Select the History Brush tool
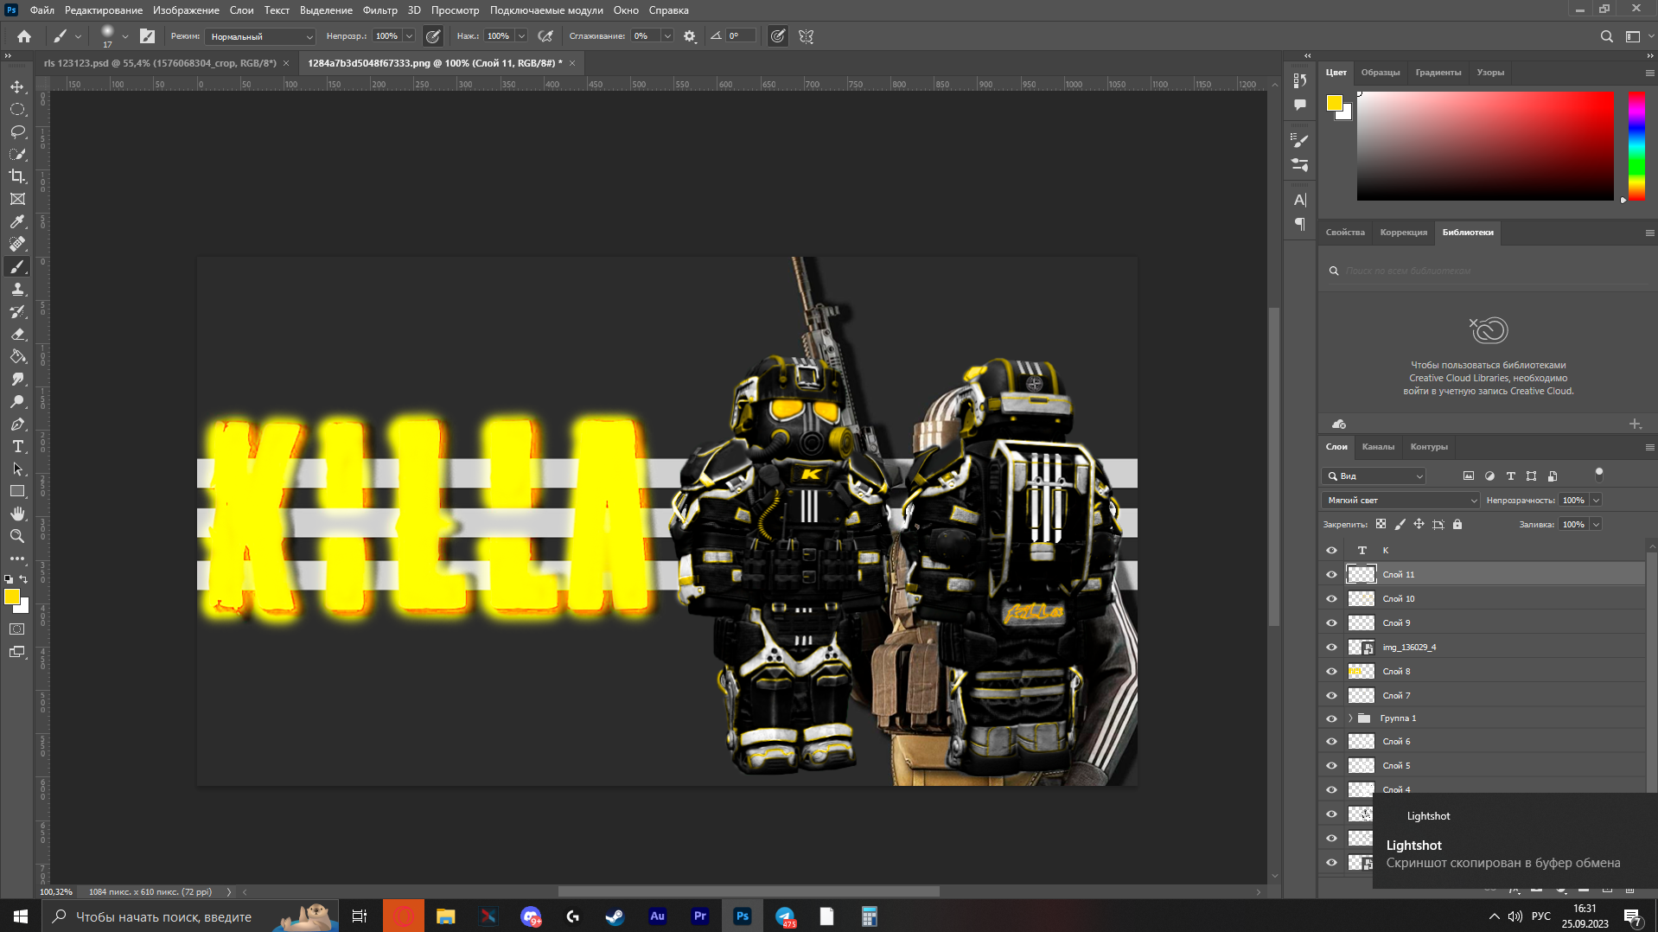This screenshot has height=932, width=1658. point(17,311)
